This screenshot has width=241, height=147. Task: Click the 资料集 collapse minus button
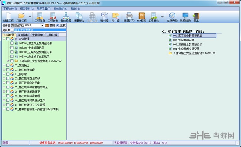click(12, 30)
